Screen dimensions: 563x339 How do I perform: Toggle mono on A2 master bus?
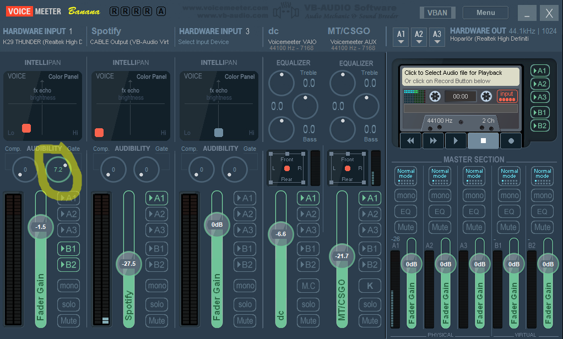[440, 195]
